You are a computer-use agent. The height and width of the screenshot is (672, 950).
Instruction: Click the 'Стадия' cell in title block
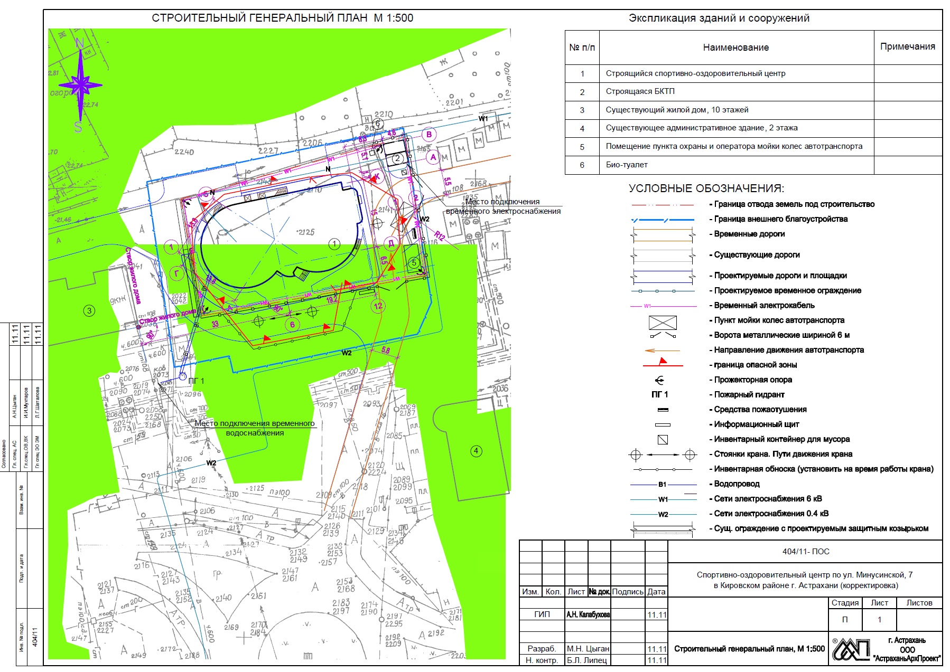(845, 603)
